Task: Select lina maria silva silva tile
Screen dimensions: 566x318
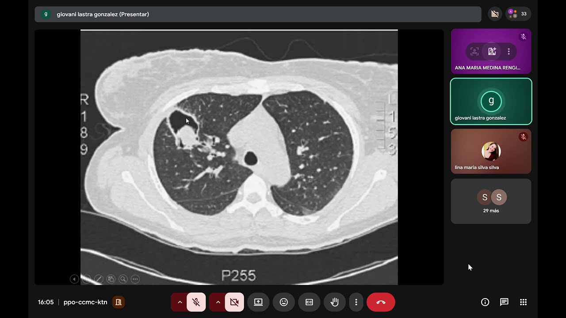Action: pyautogui.click(x=491, y=151)
